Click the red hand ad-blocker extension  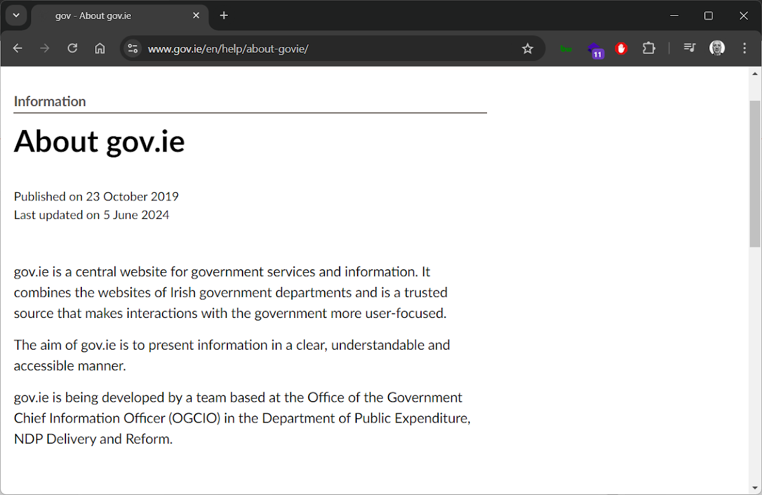point(621,48)
